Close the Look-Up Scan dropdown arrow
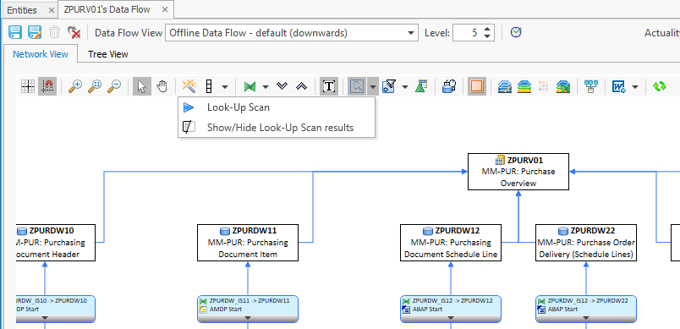680x329 pixels. tap(373, 87)
